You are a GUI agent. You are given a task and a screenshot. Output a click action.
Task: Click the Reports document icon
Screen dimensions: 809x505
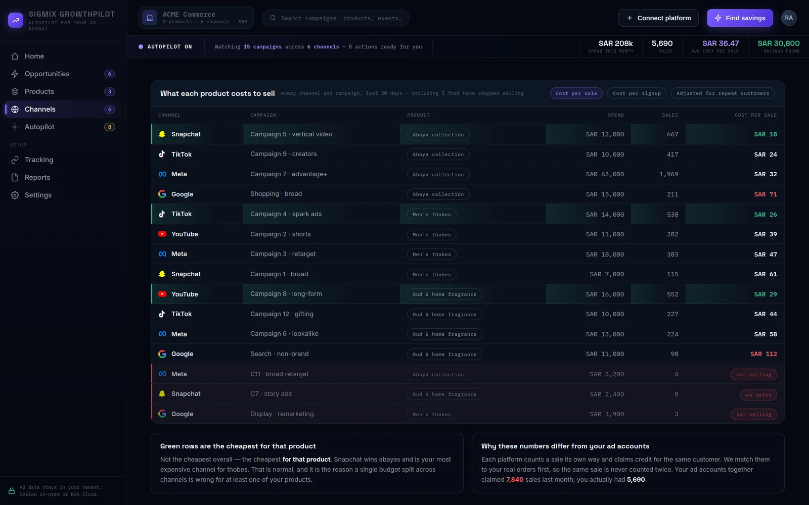click(15, 177)
